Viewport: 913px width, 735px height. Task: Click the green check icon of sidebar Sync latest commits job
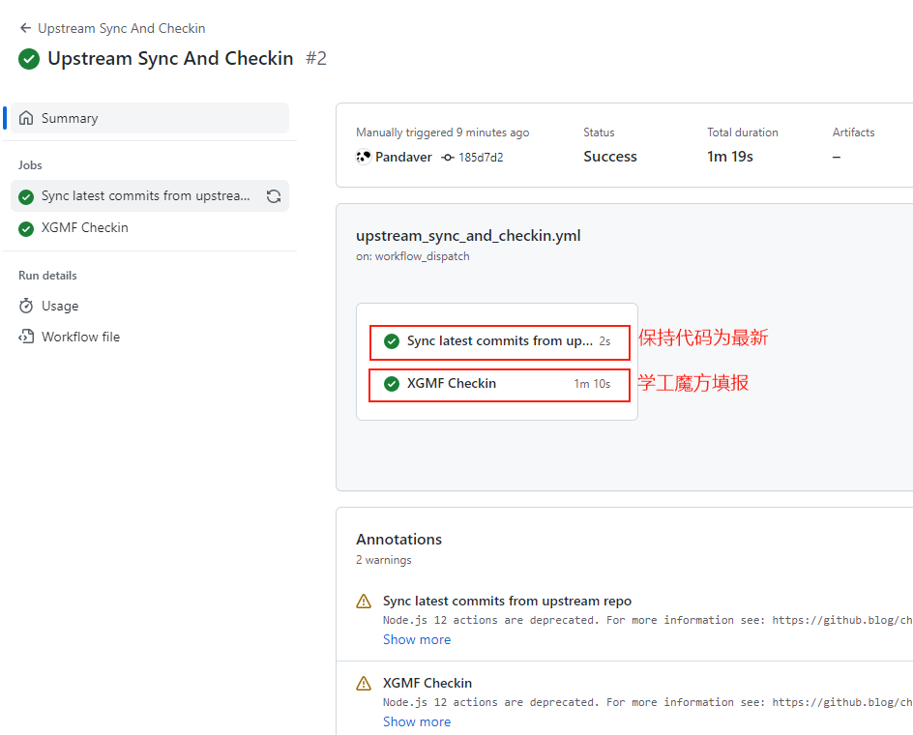click(x=26, y=197)
